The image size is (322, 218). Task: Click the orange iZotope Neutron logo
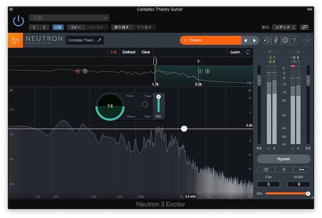click(16, 40)
